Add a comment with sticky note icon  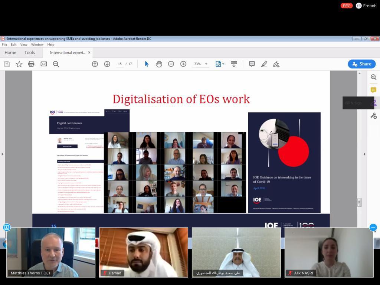252,64
